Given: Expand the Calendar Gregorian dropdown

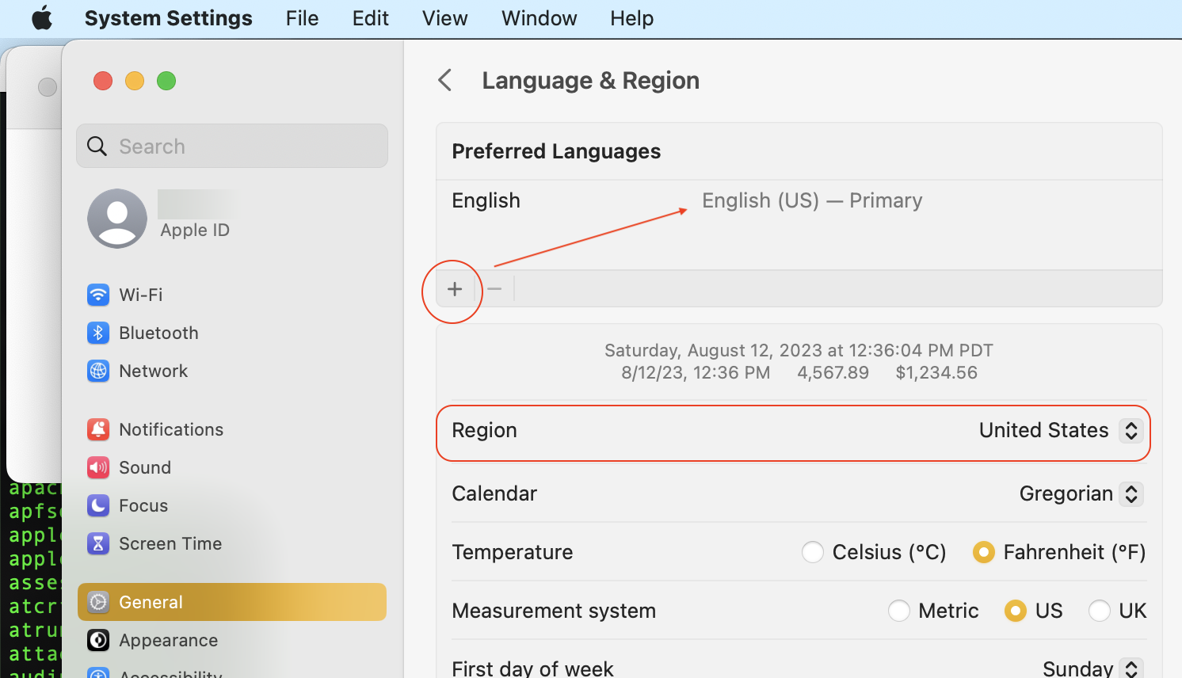Looking at the screenshot, I should coord(1131,493).
